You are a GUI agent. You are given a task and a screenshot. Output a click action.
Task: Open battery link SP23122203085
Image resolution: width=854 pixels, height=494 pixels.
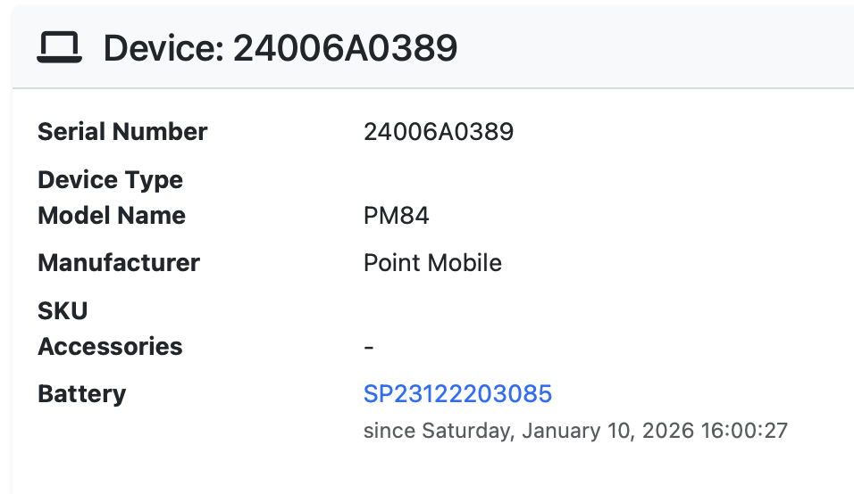[x=457, y=394]
